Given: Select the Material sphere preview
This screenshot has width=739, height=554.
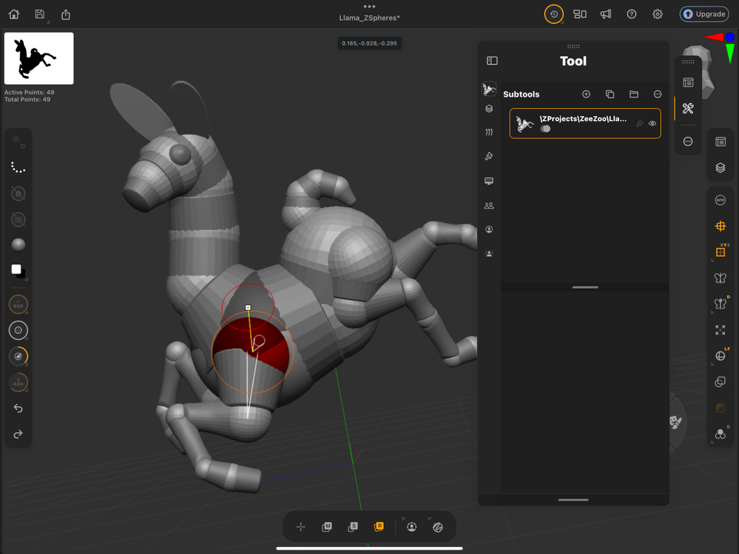Looking at the screenshot, I should [18, 245].
